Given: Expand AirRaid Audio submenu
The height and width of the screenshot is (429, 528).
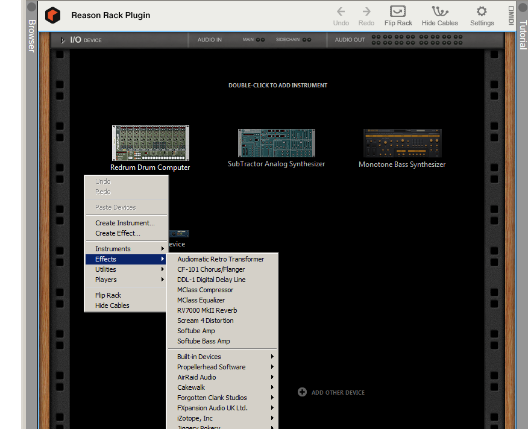Looking at the screenshot, I should pyautogui.click(x=222, y=377).
